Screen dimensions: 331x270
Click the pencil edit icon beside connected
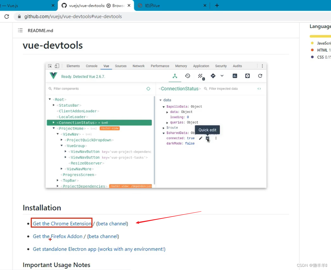[x=200, y=138]
